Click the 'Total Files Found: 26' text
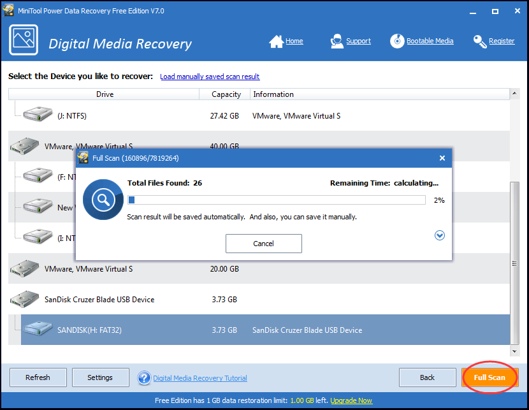The image size is (529, 410). click(x=164, y=183)
